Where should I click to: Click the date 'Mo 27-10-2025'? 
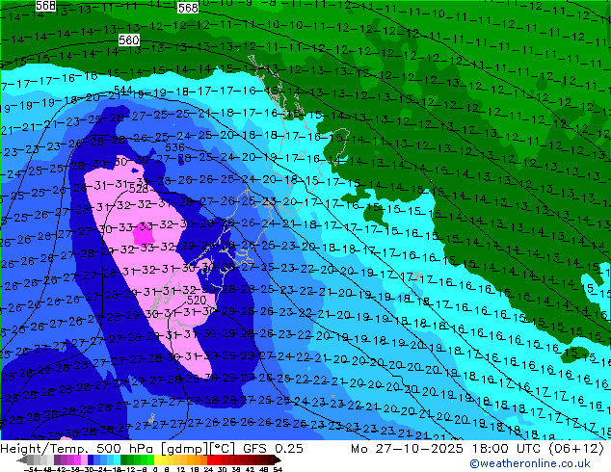click(x=407, y=449)
